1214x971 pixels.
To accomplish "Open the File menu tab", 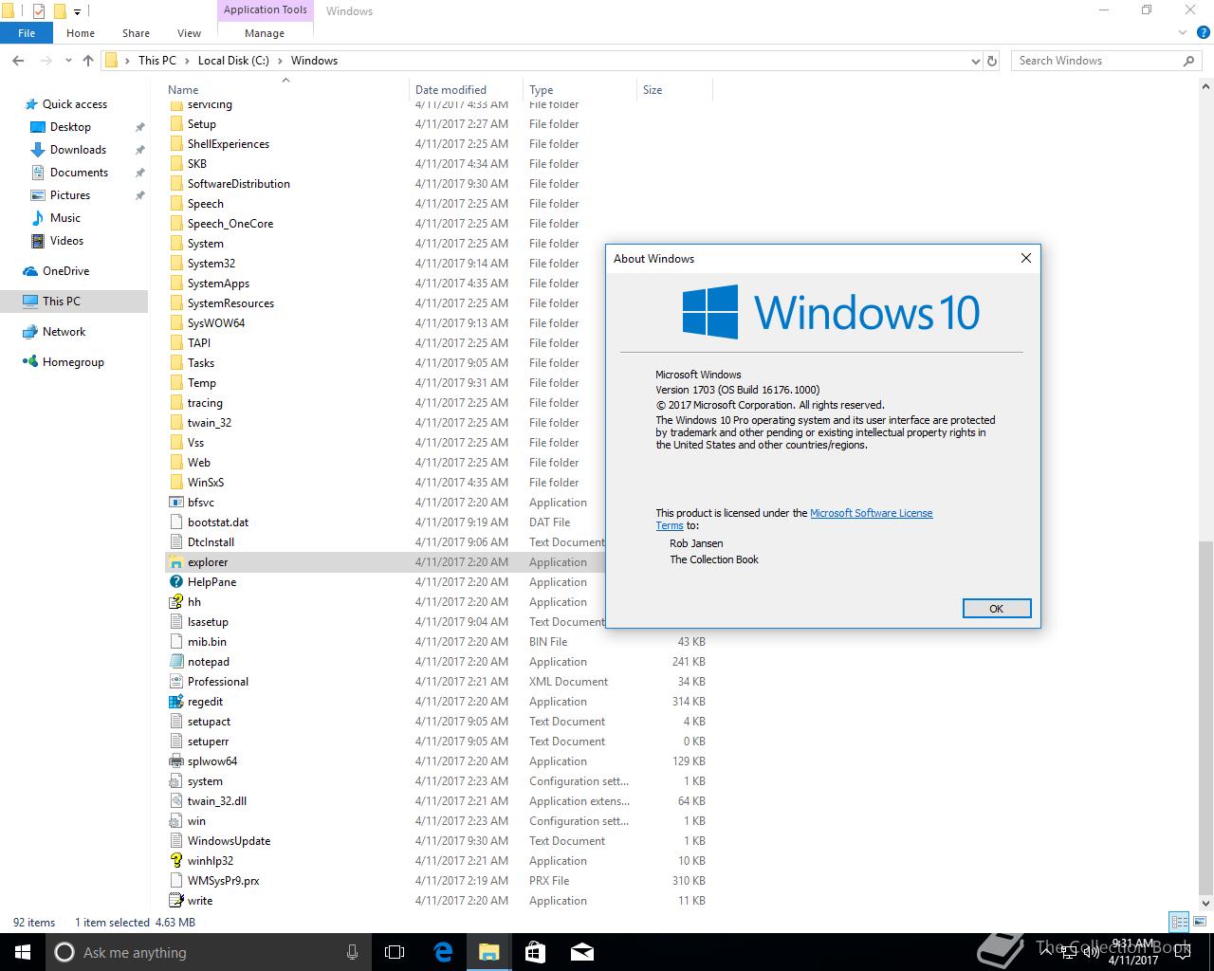I will (x=27, y=33).
